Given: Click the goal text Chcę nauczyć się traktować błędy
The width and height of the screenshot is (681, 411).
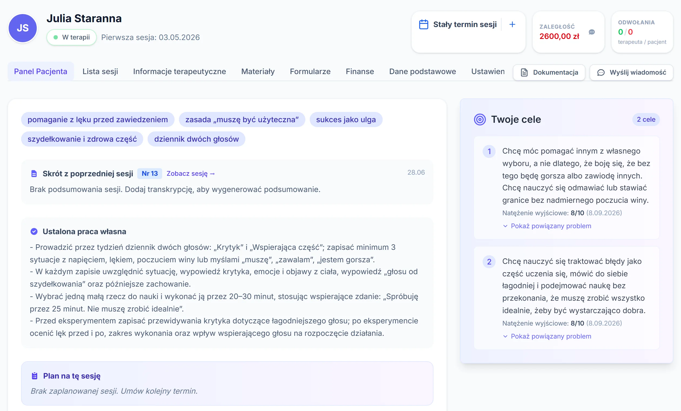Looking at the screenshot, I should [574, 286].
